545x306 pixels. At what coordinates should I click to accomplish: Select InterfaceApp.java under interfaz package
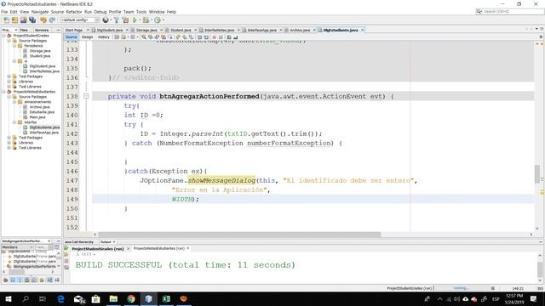(x=43, y=133)
